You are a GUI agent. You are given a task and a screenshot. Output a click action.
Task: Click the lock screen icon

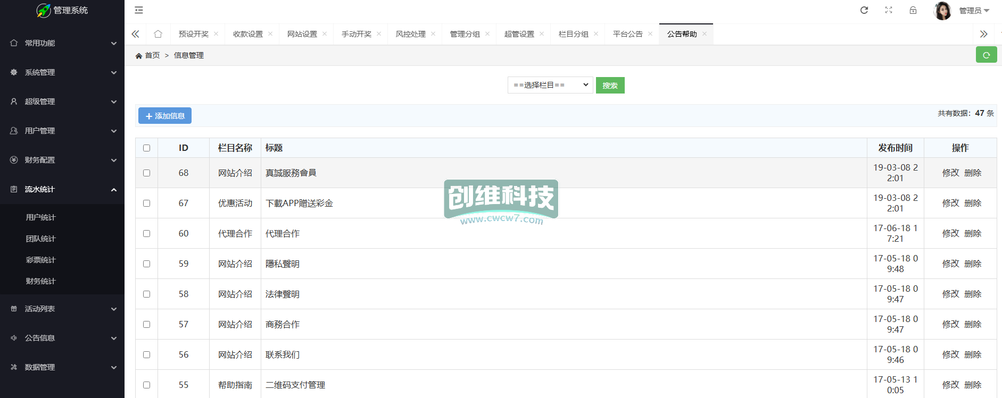[x=913, y=10]
